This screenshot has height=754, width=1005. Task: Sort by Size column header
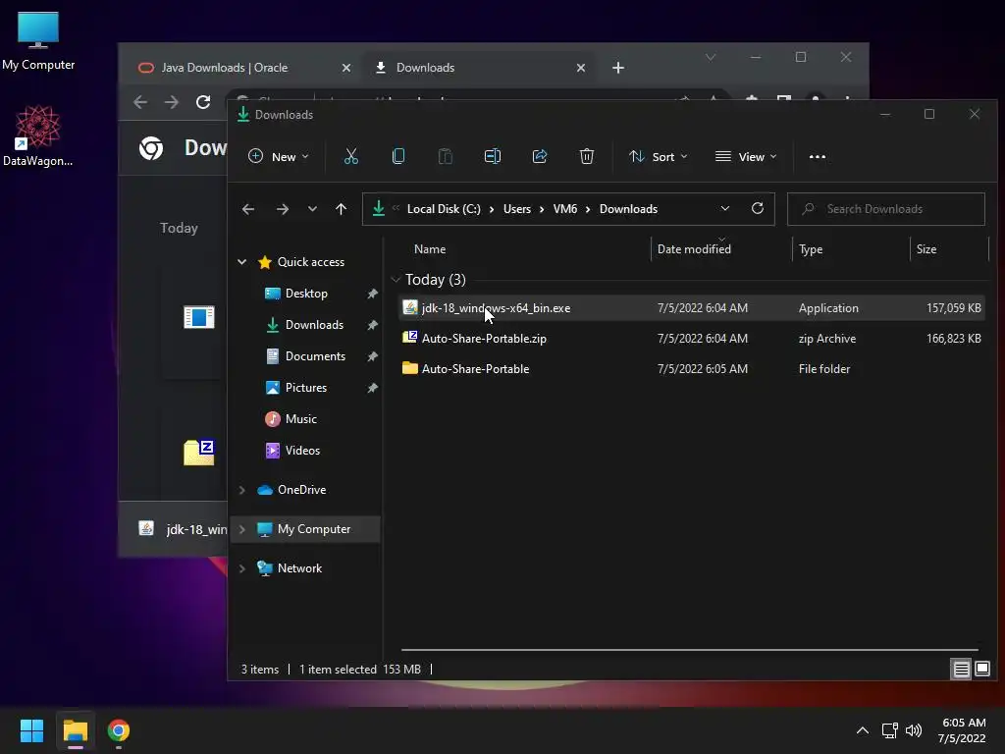(926, 248)
